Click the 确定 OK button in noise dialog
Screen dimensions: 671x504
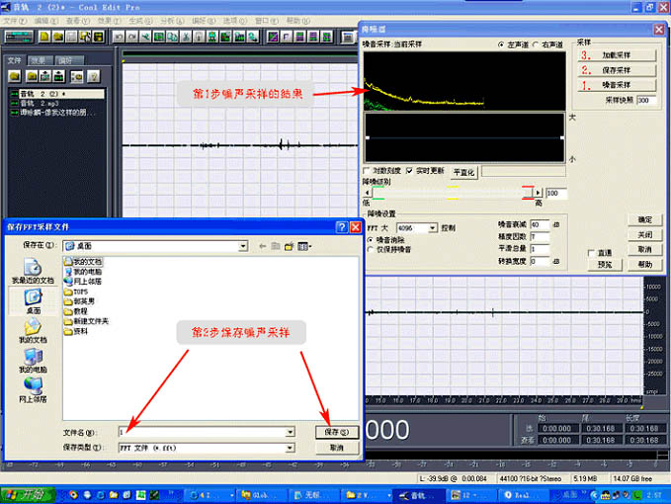(x=645, y=219)
